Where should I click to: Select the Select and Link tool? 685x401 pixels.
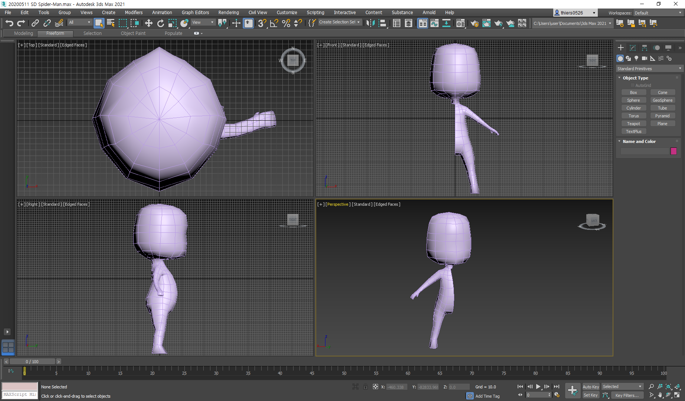pyautogui.click(x=35, y=23)
